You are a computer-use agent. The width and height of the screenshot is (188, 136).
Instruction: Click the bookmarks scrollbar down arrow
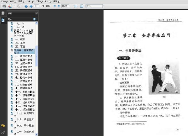pos(36,134)
